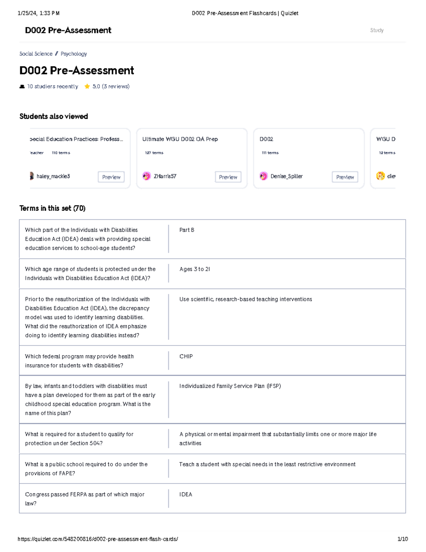
Task: Preview the 'Special Education Practices' set
Action: [x=111, y=177]
